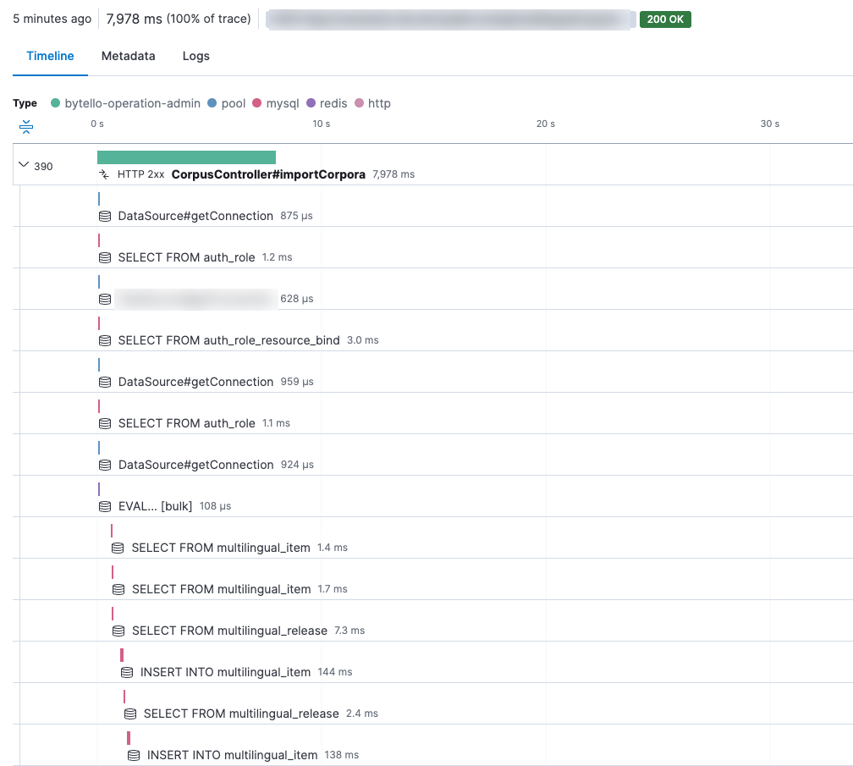Toggle the redis legend type
Screen dimensions: 853x766
(311, 103)
